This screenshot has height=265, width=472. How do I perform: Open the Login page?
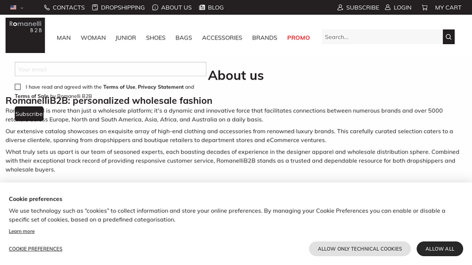[402, 8]
